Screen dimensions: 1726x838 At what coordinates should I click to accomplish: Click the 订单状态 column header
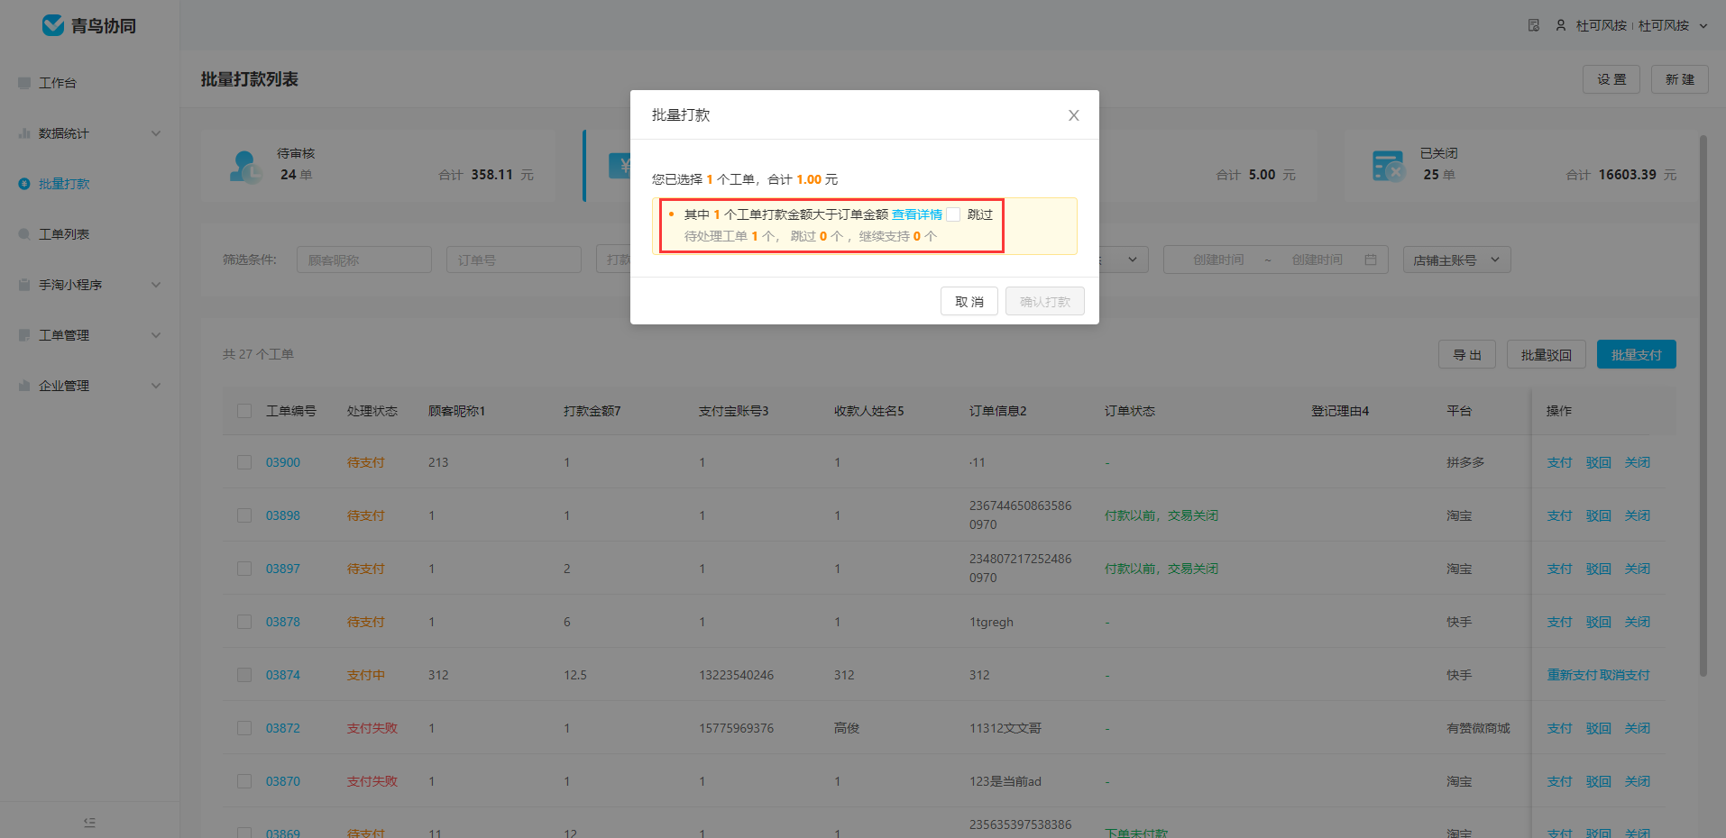[x=1130, y=411]
